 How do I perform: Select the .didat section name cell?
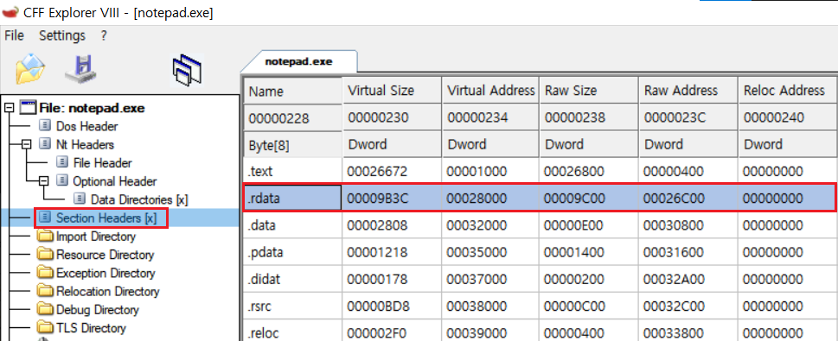(292, 279)
